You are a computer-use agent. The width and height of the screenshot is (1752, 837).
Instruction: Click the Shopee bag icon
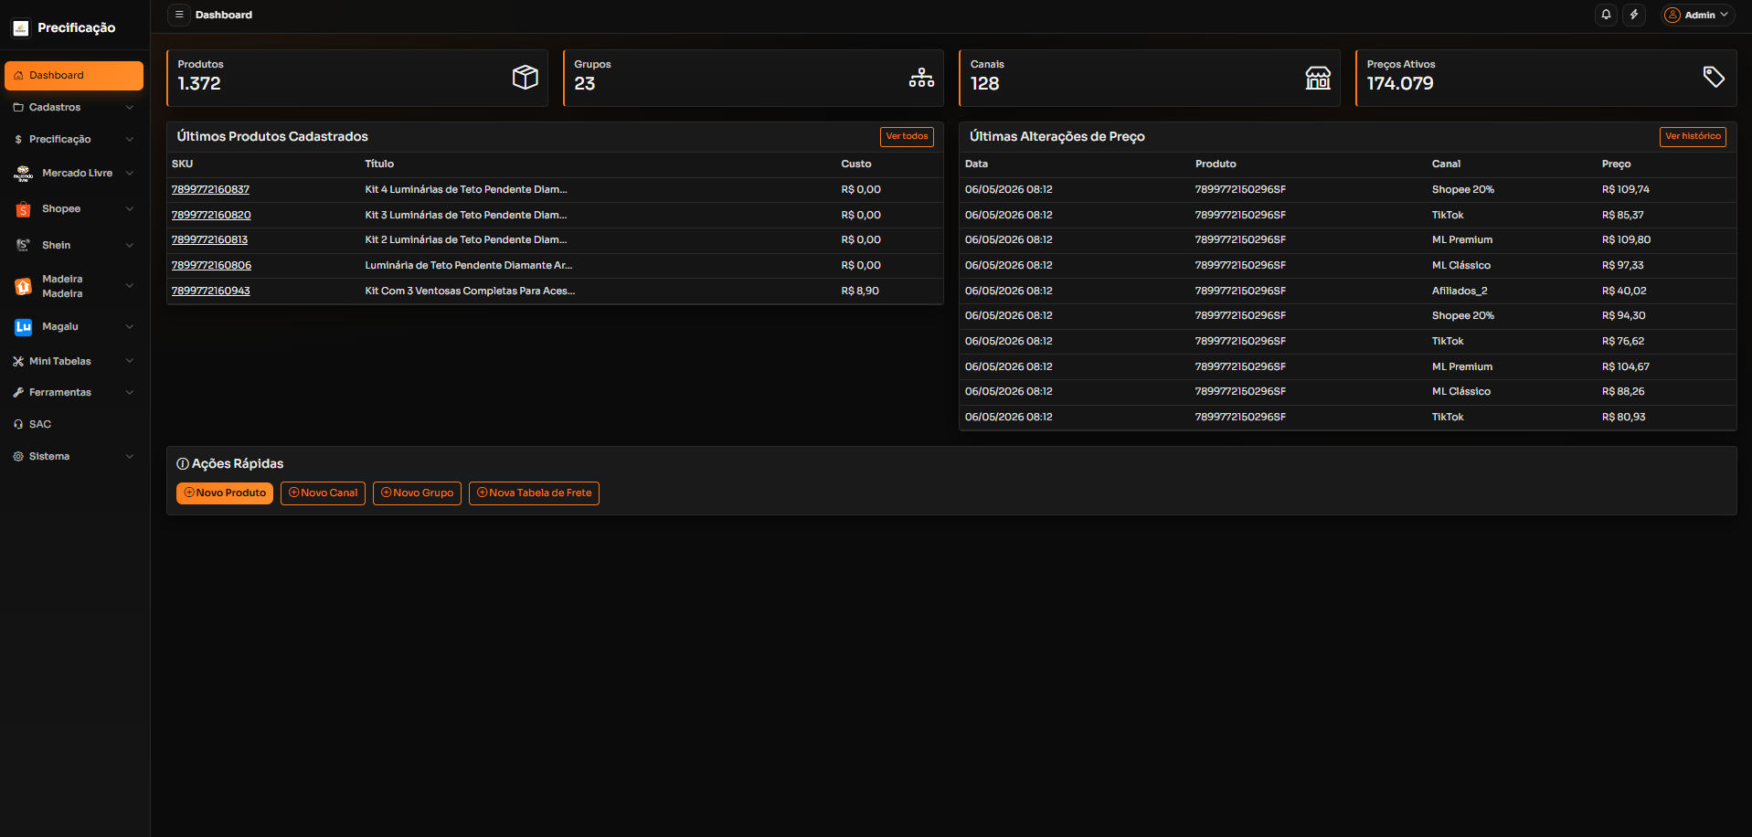point(24,209)
